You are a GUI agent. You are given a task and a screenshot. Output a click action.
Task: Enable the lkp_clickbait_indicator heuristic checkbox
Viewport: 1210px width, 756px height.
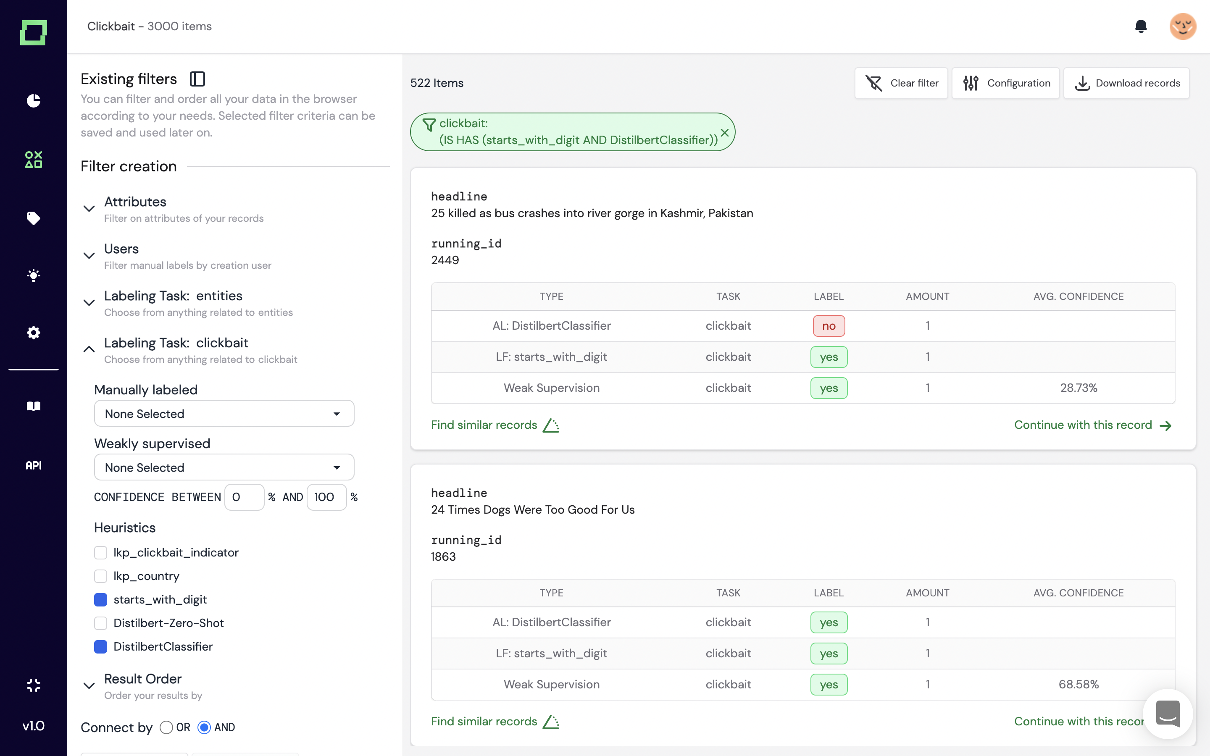[x=100, y=552]
